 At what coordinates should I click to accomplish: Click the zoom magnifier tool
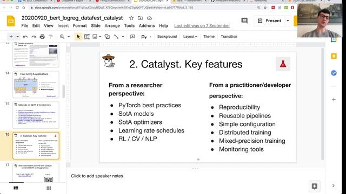62,37
